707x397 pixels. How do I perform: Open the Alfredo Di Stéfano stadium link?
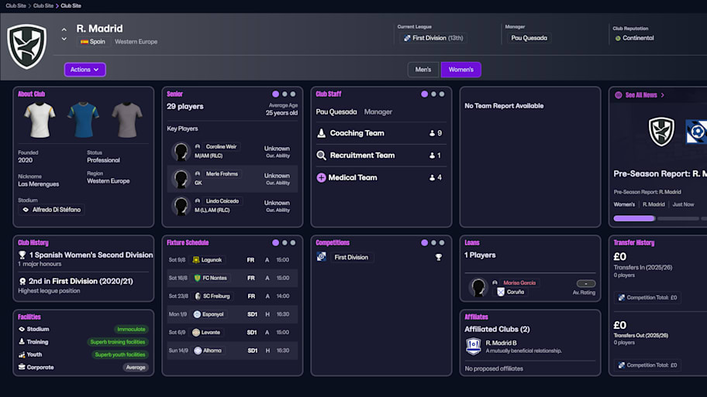pyautogui.click(x=51, y=209)
